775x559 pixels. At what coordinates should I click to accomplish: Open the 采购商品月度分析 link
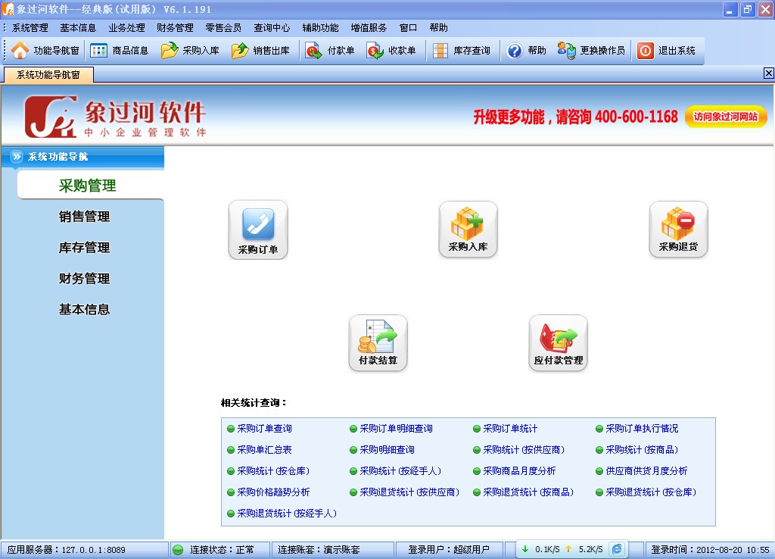[x=519, y=471]
